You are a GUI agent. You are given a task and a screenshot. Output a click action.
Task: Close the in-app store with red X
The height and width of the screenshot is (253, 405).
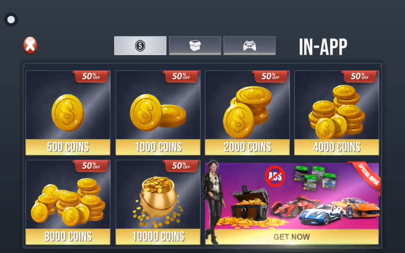click(30, 45)
